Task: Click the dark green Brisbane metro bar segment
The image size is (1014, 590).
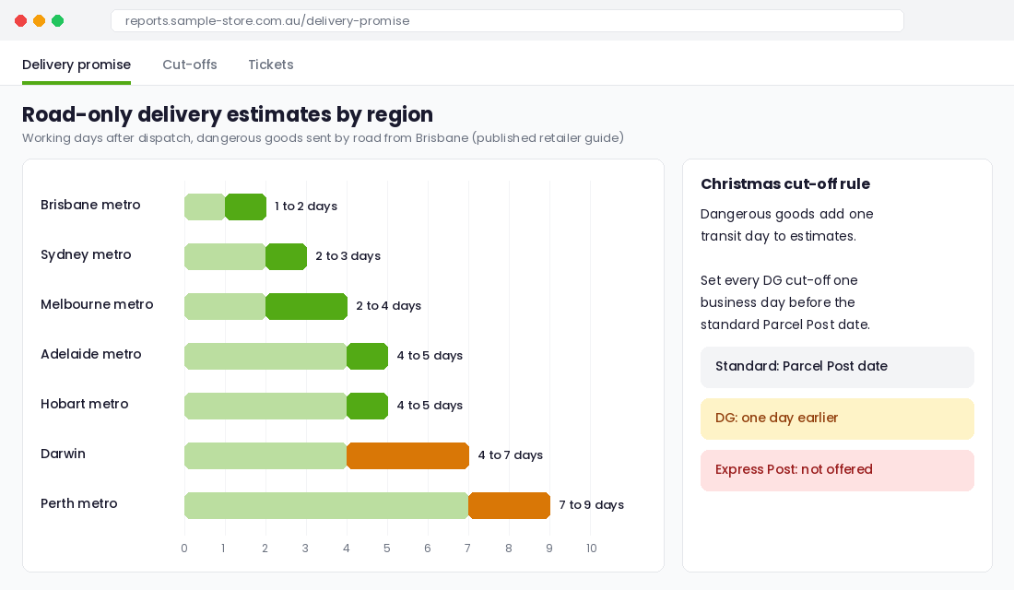Action: [246, 207]
